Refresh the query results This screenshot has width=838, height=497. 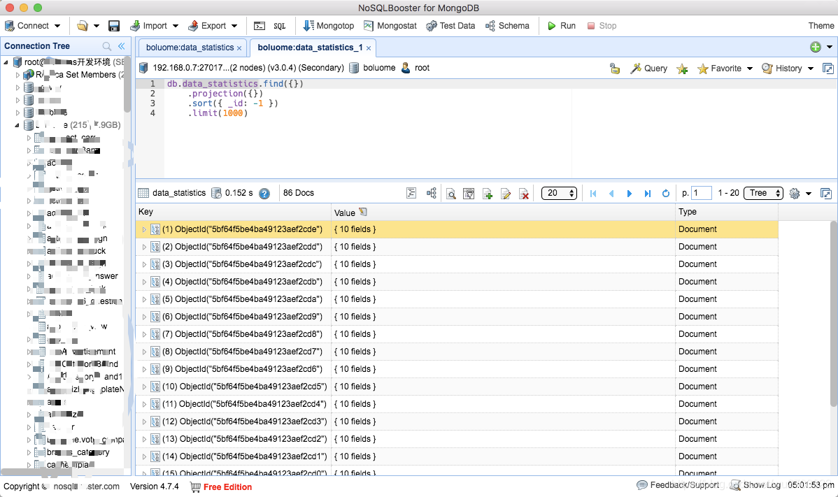point(666,193)
